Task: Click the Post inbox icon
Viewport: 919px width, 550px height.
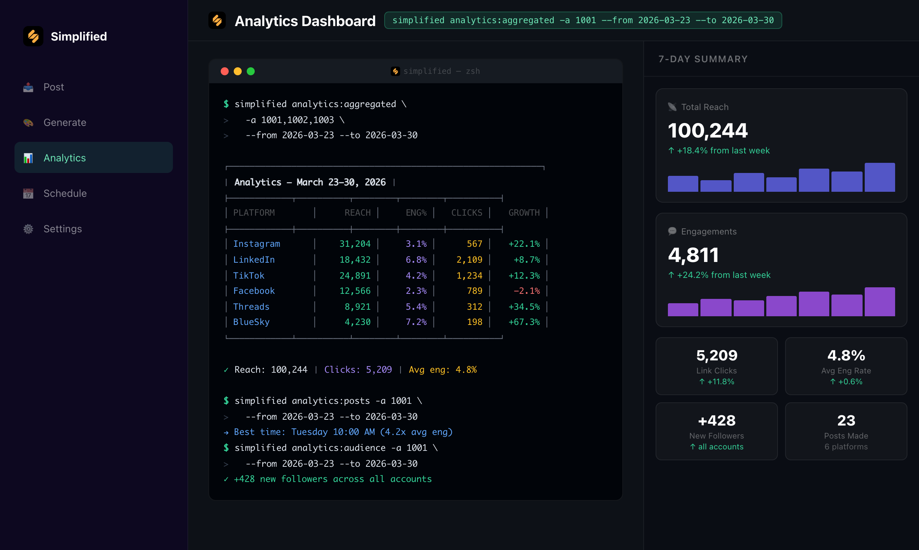Action: pos(28,87)
